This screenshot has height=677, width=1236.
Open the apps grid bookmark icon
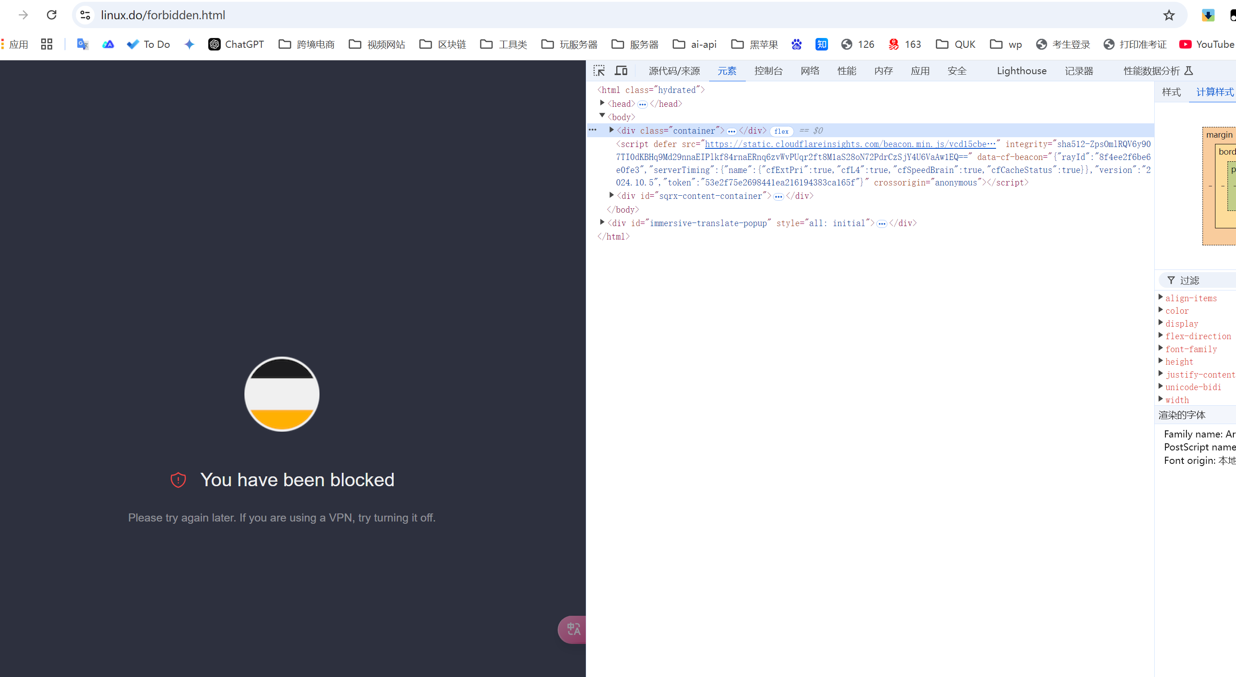46,44
